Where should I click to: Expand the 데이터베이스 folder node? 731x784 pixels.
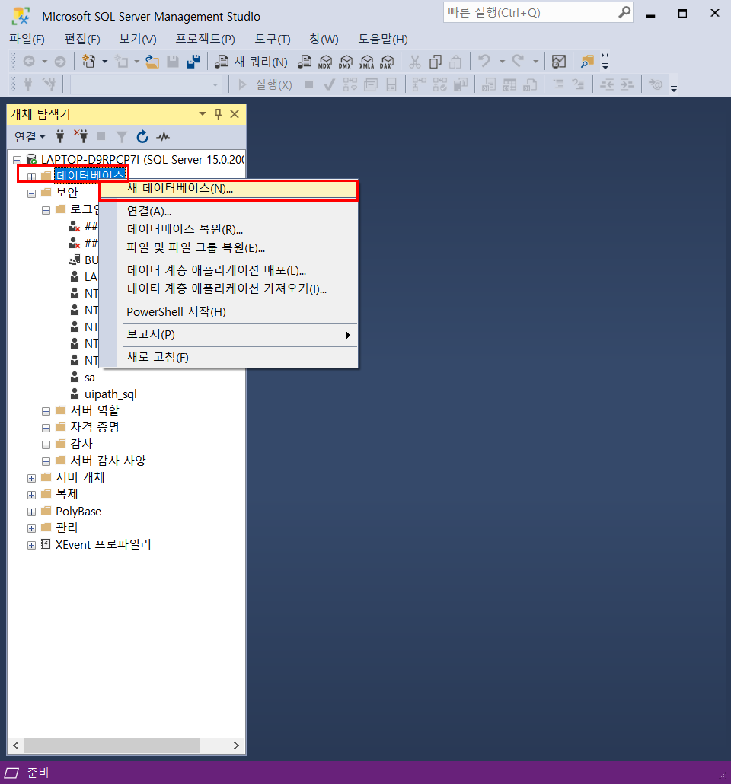coord(31,177)
